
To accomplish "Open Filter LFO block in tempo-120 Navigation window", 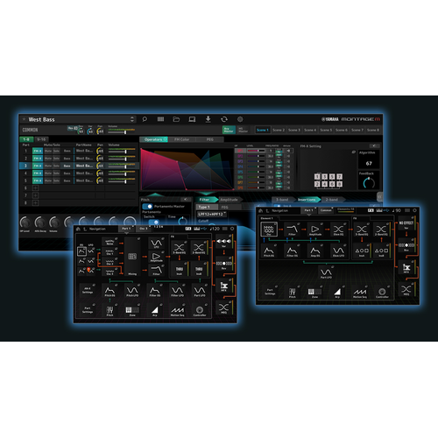I will coord(177,292).
